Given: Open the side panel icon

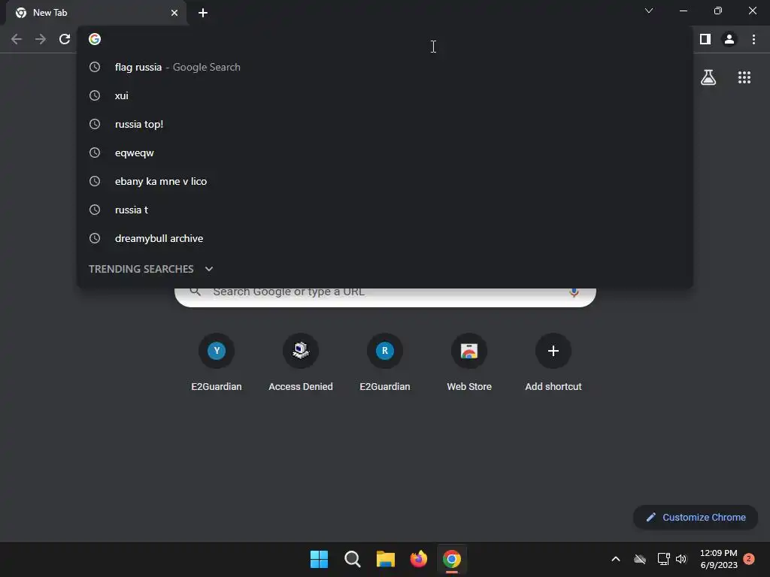Looking at the screenshot, I should tap(705, 39).
